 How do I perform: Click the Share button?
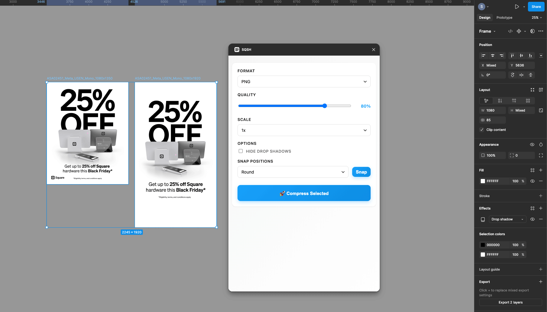click(x=536, y=7)
